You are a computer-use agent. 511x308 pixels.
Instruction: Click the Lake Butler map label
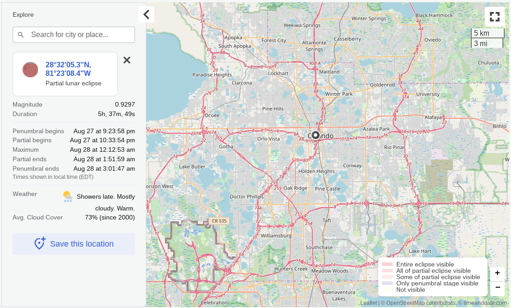192,167
